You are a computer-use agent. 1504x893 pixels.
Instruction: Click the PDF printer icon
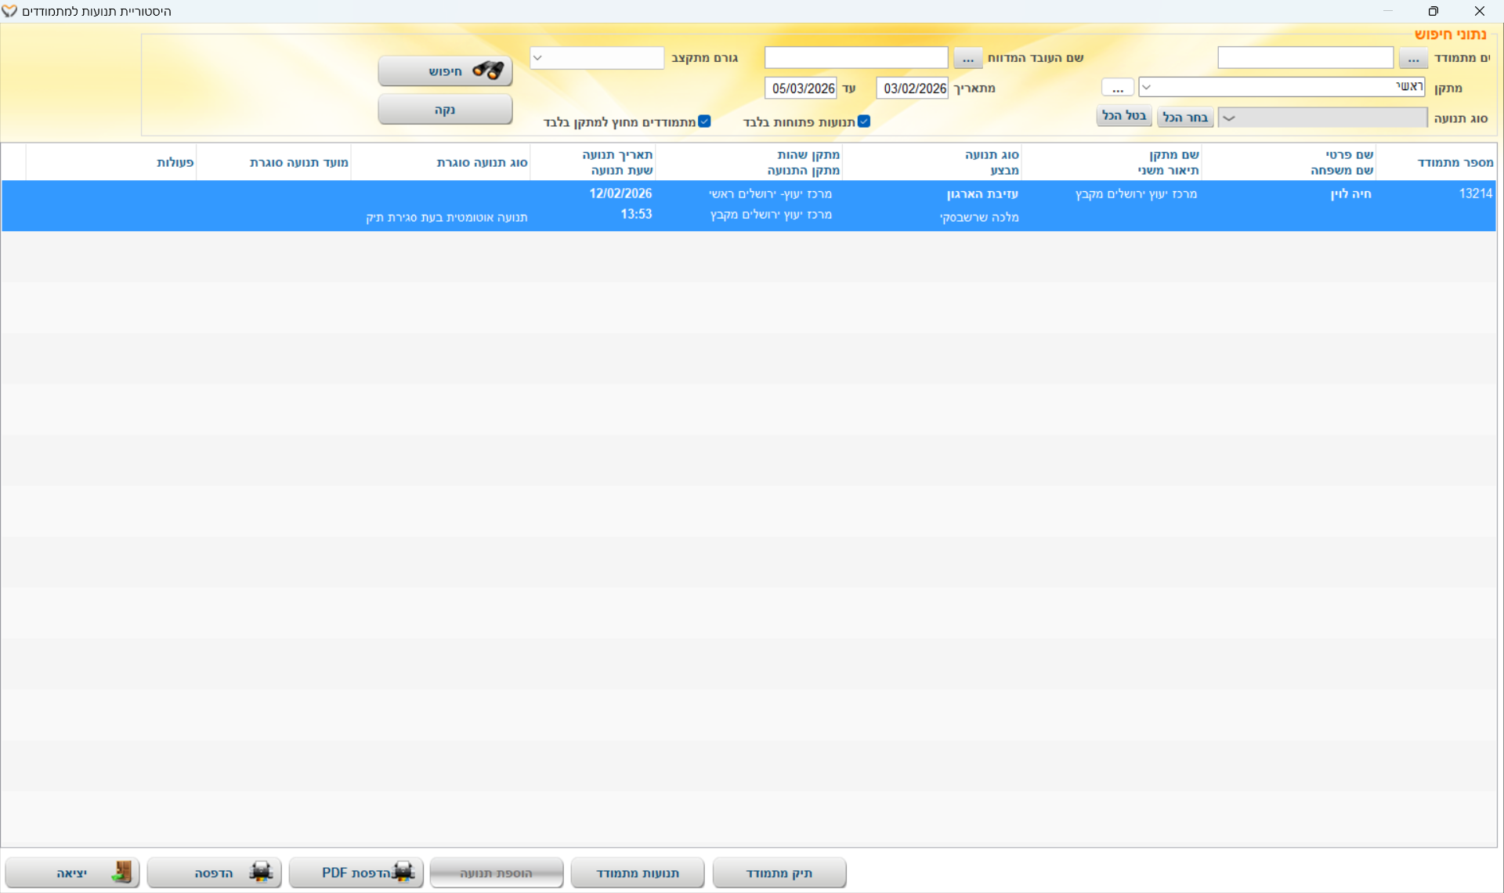[403, 872]
